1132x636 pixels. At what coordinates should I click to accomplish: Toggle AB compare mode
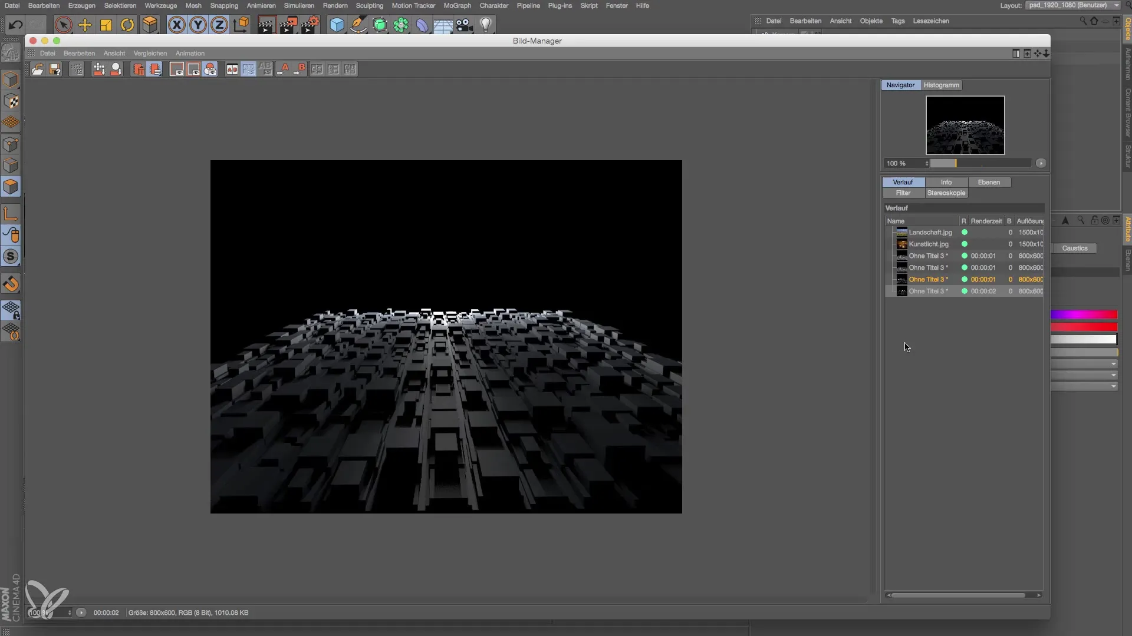tap(232, 69)
